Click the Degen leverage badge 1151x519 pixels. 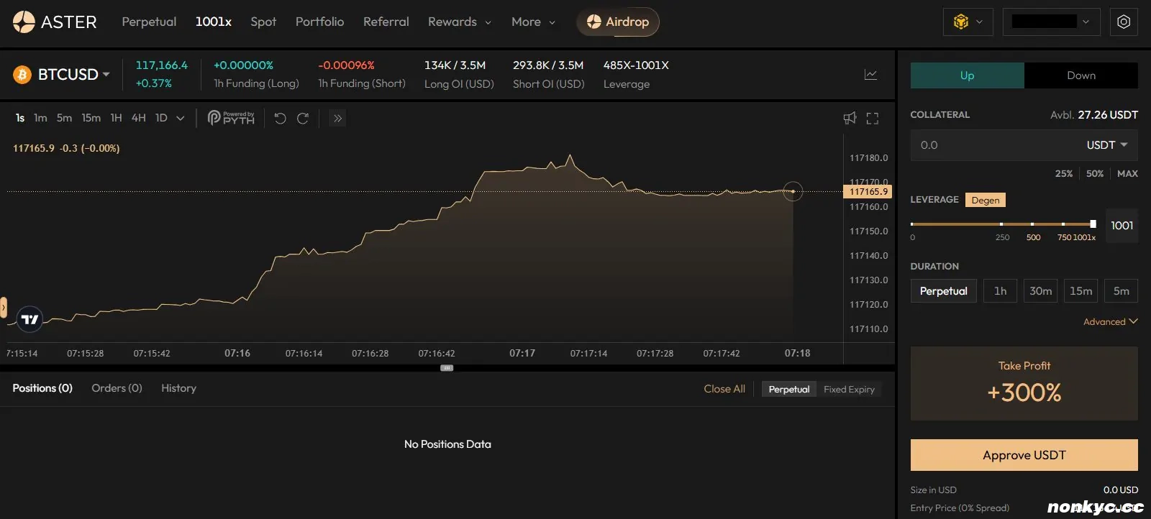pos(986,200)
